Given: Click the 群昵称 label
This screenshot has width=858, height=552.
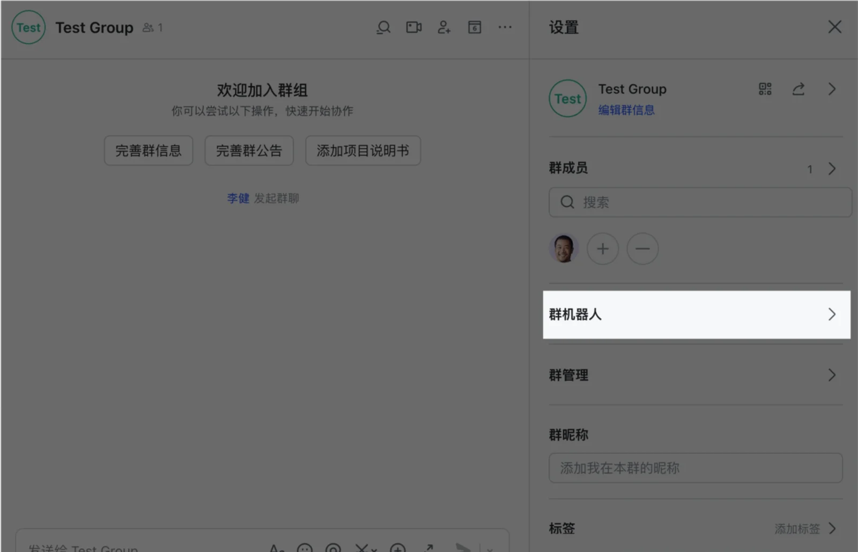Looking at the screenshot, I should tap(568, 435).
